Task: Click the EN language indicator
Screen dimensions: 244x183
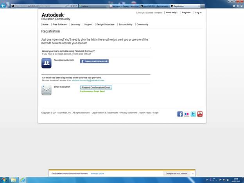Action: 207,179
